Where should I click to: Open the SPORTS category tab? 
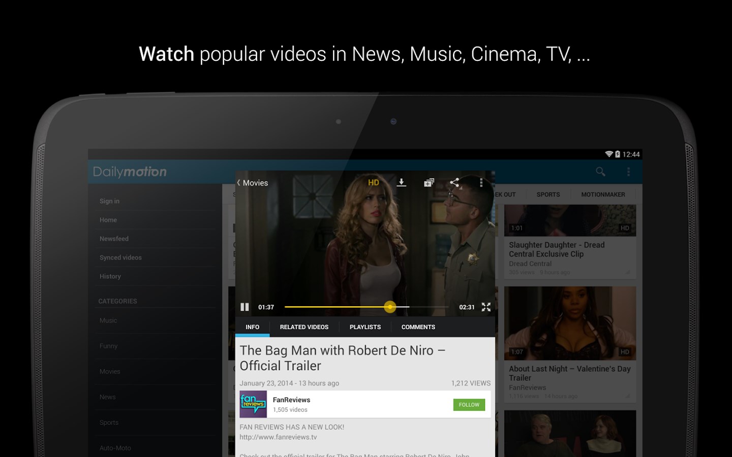548,194
